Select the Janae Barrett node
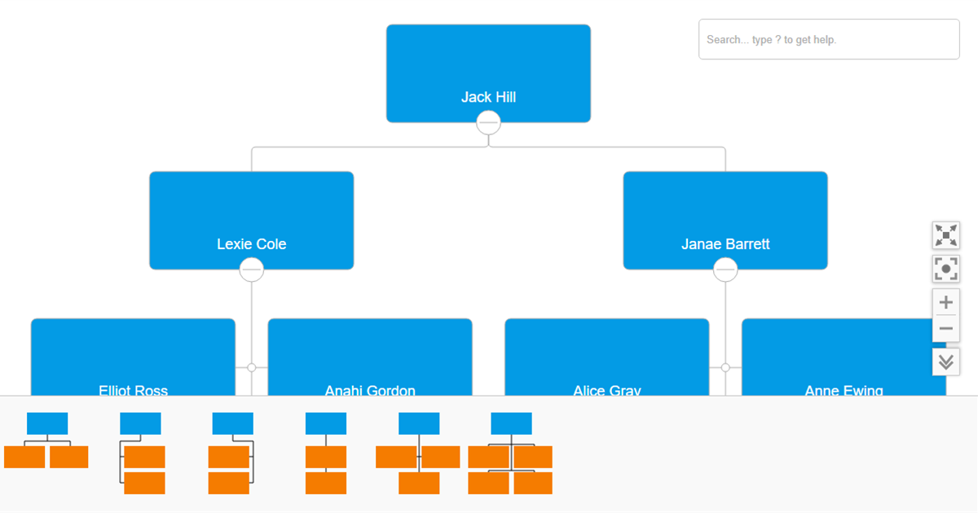This screenshot has height=513, width=978. point(725,220)
